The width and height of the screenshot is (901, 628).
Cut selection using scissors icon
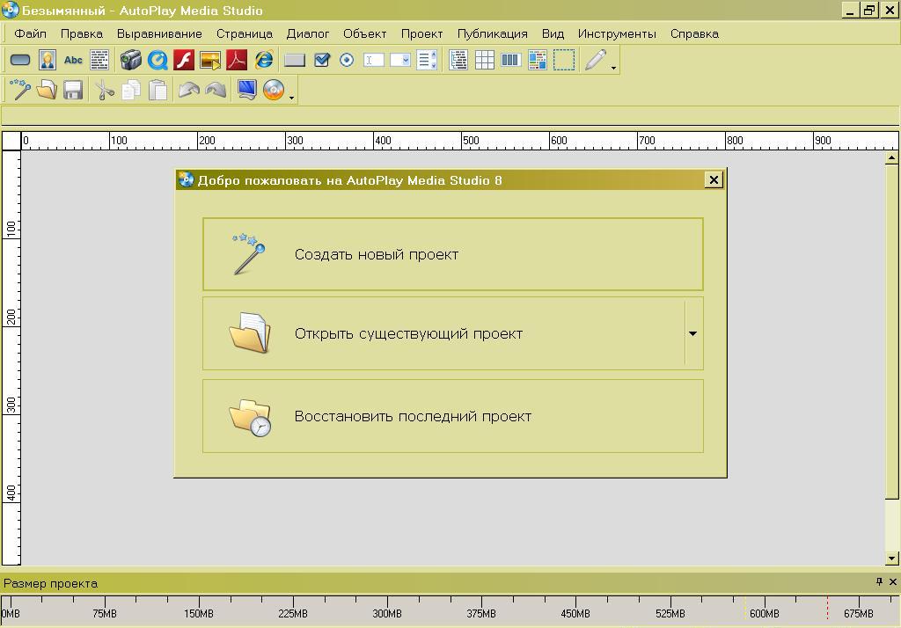click(x=104, y=91)
